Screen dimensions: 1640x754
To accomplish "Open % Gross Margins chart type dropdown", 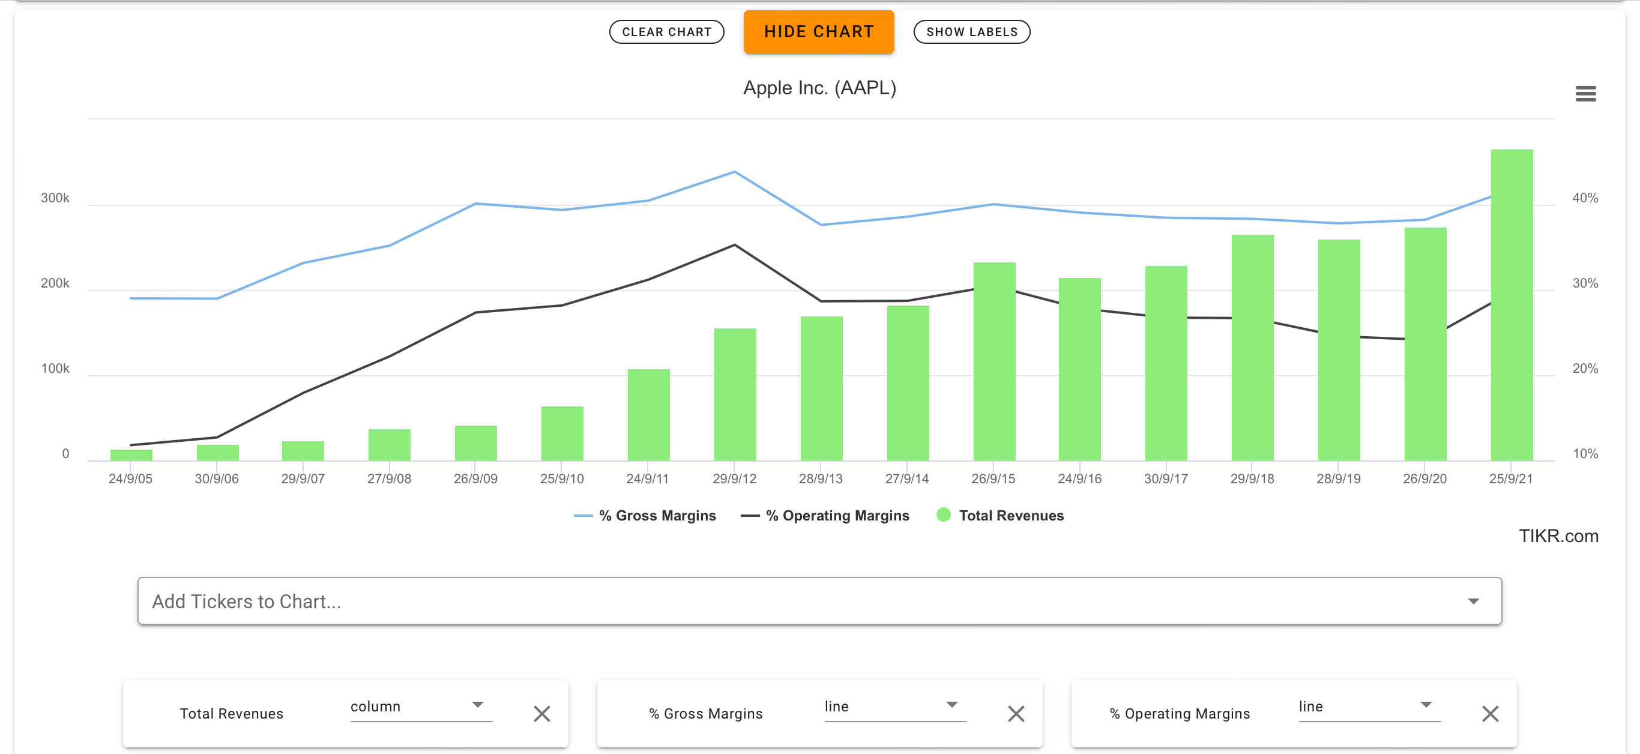I will [x=895, y=707].
